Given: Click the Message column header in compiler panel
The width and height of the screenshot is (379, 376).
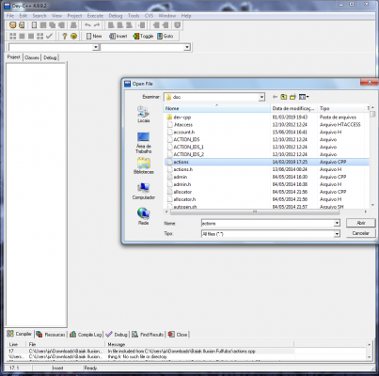Looking at the screenshot, I should coord(199,344).
